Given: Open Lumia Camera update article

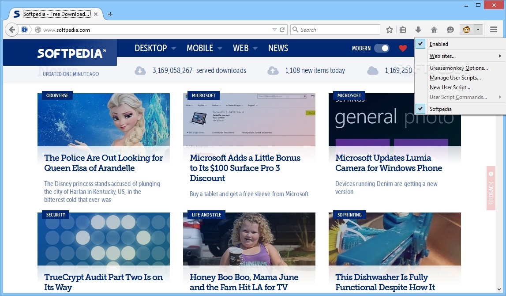Looking at the screenshot, I should pyautogui.click(x=389, y=163).
